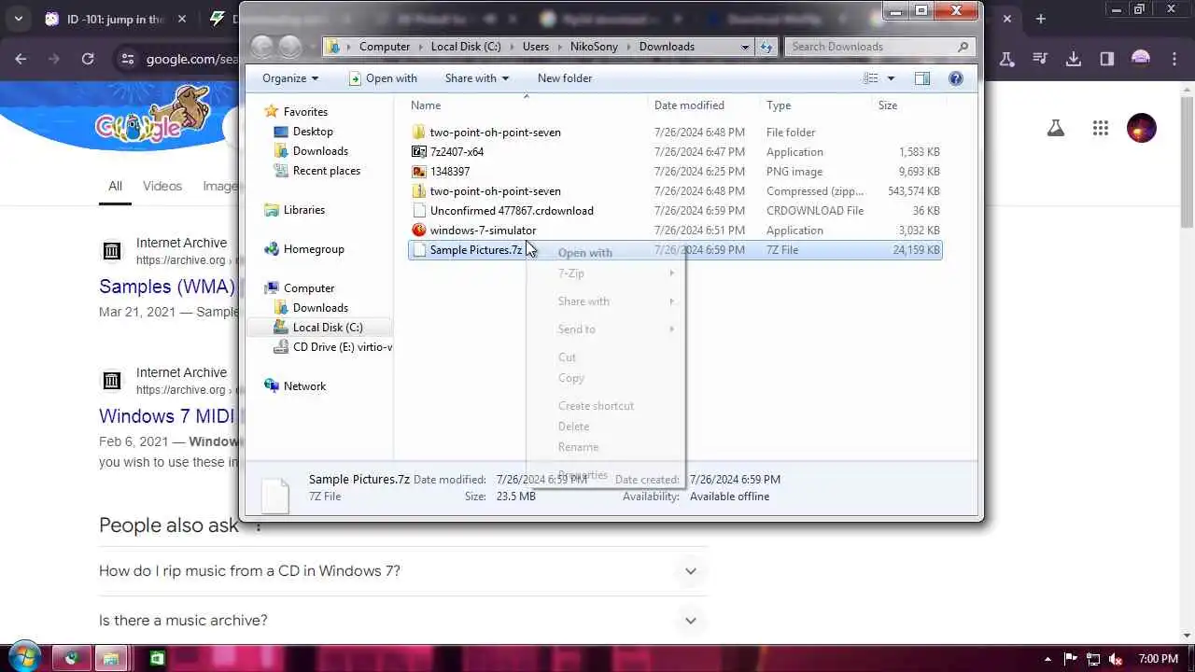Choose Cut in context menu
This screenshot has height=672, width=1195.
605,357
